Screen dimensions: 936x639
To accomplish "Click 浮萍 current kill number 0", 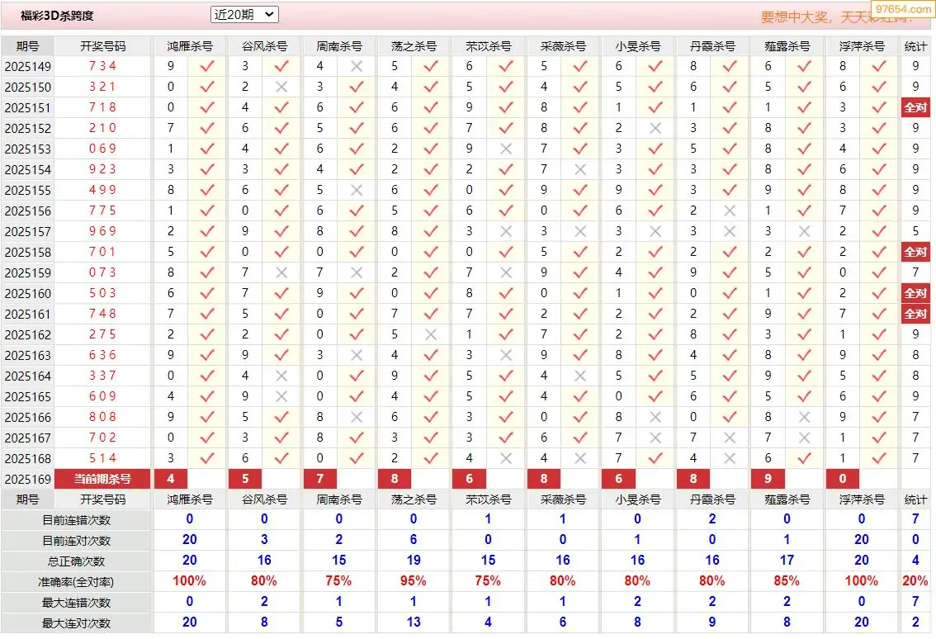I will (x=842, y=479).
